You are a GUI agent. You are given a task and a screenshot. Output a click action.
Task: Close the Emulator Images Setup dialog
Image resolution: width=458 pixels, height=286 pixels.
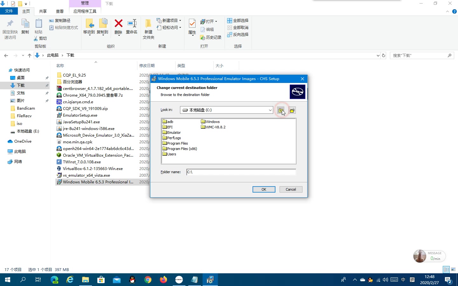(x=302, y=79)
